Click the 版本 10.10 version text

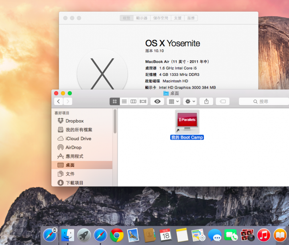(x=155, y=51)
